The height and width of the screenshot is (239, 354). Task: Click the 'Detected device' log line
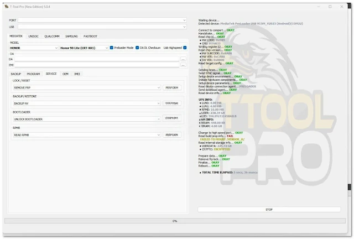[x=251, y=23]
